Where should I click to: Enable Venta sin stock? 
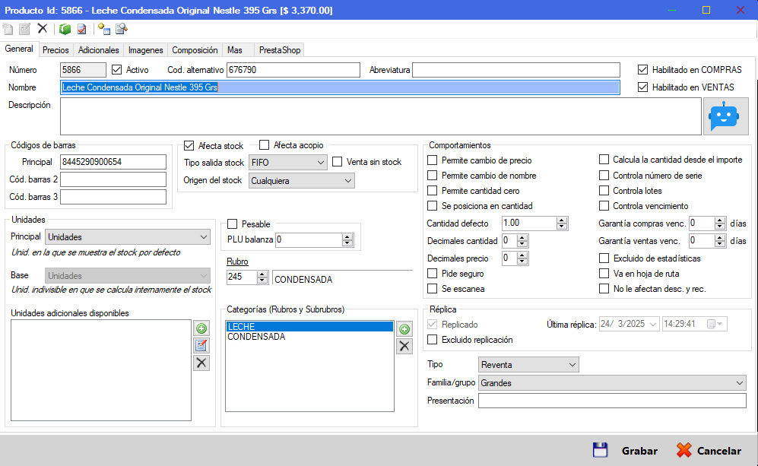(337, 162)
